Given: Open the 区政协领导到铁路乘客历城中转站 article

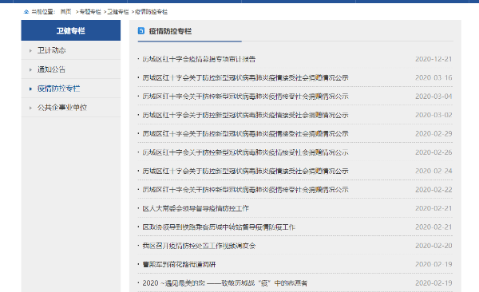Looking at the screenshot, I should [x=219, y=227].
